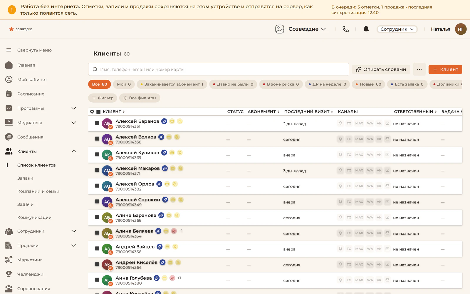Select checkbox for Алексей Баранов
This screenshot has height=294, width=470.
pyautogui.click(x=97, y=123)
